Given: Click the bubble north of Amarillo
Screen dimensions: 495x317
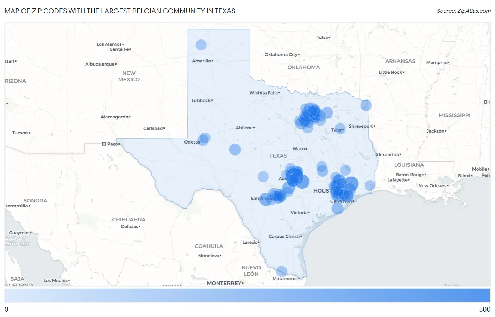Looking at the screenshot, I should pos(201,45).
